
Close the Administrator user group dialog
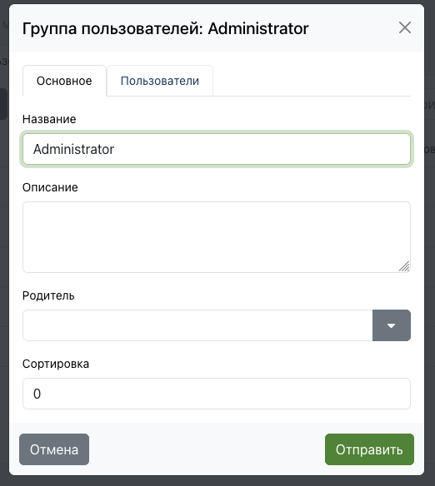coord(405,28)
